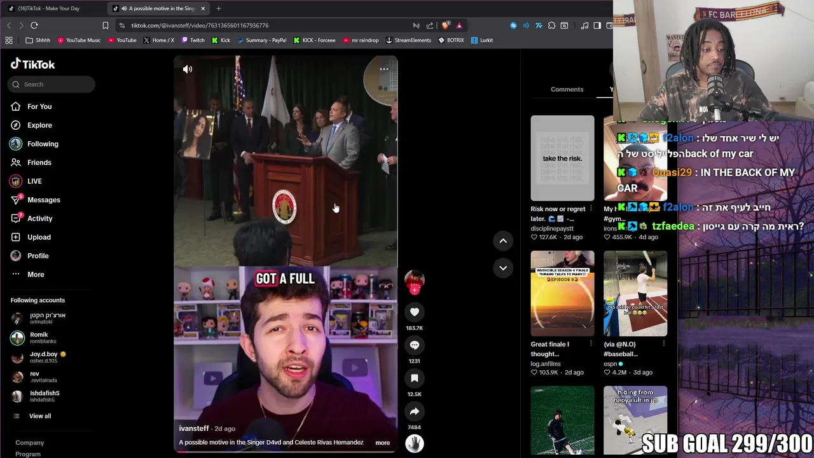Like the video with the heart icon

[x=415, y=312]
